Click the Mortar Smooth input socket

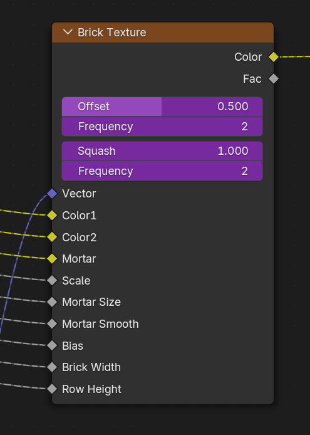tap(52, 324)
